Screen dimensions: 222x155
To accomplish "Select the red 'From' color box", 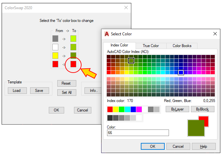I will [55, 64].
